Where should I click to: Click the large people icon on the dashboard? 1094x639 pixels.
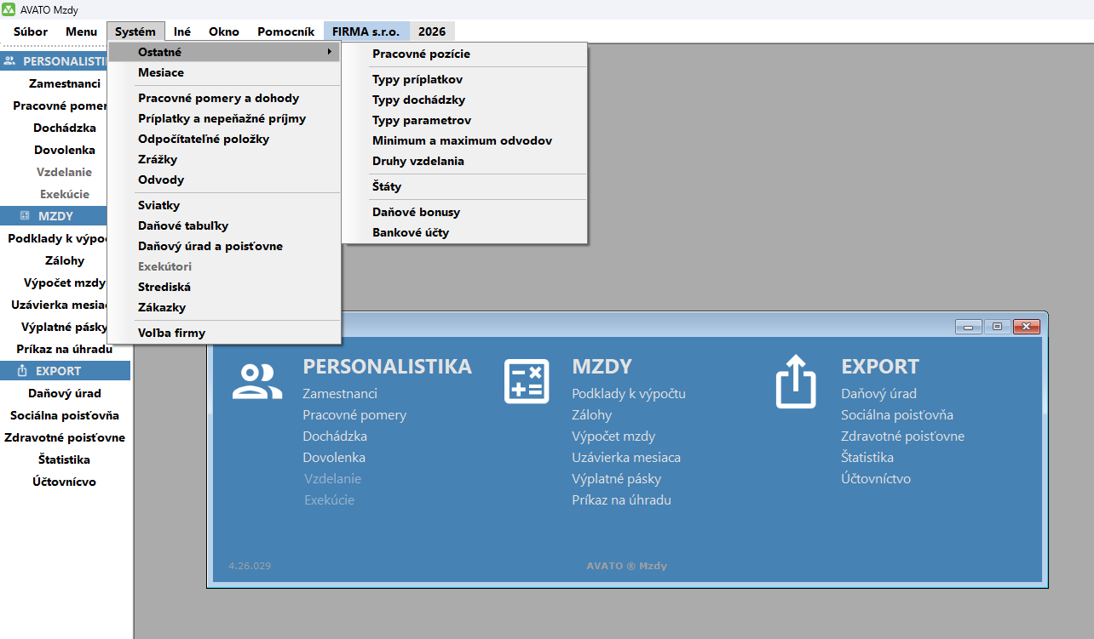point(257,381)
